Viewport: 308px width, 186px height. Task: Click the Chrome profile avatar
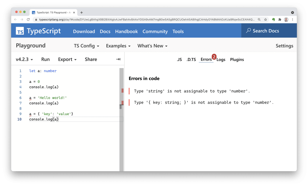click(286, 20)
